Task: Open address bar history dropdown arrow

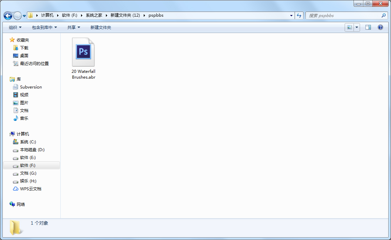Action: point(291,15)
